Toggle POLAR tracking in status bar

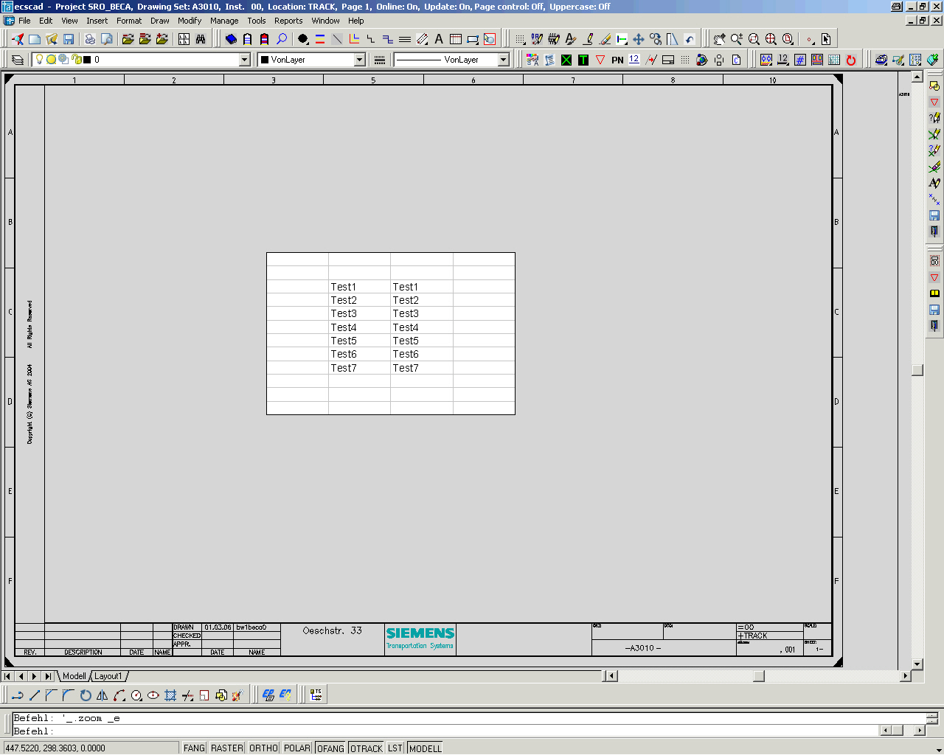(x=297, y=748)
